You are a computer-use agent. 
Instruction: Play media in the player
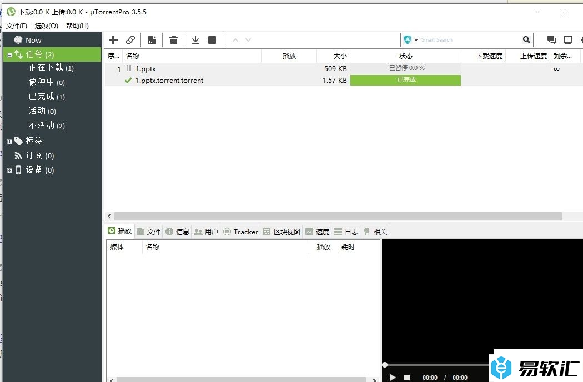(392, 377)
